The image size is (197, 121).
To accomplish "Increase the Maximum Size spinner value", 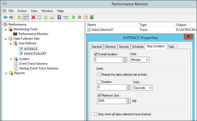I will click(x=128, y=99).
